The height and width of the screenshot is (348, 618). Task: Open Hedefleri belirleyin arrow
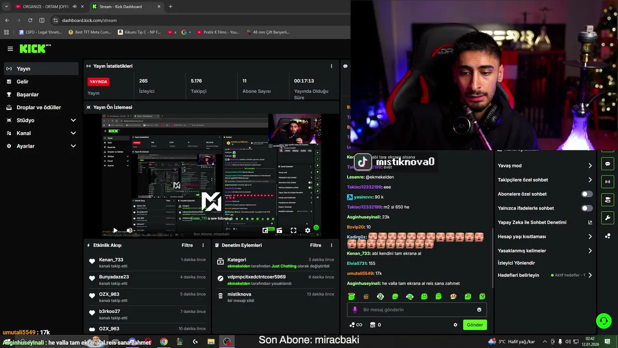[x=590, y=275]
